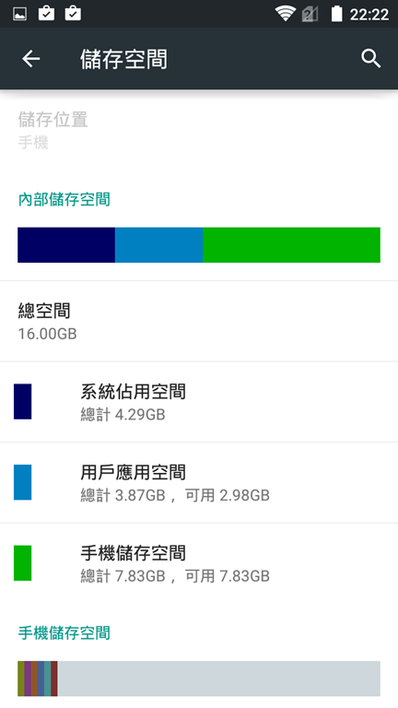Open 手機儲存空間 7.83GB entry

tap(199, 563)
